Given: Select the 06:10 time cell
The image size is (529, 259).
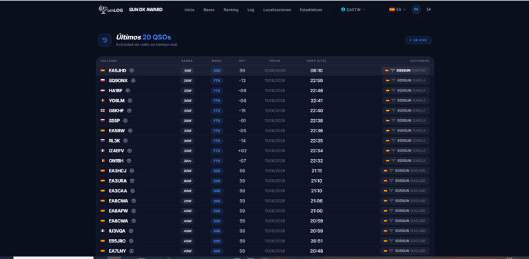Looking at the screenshot, I should [316, 70].
